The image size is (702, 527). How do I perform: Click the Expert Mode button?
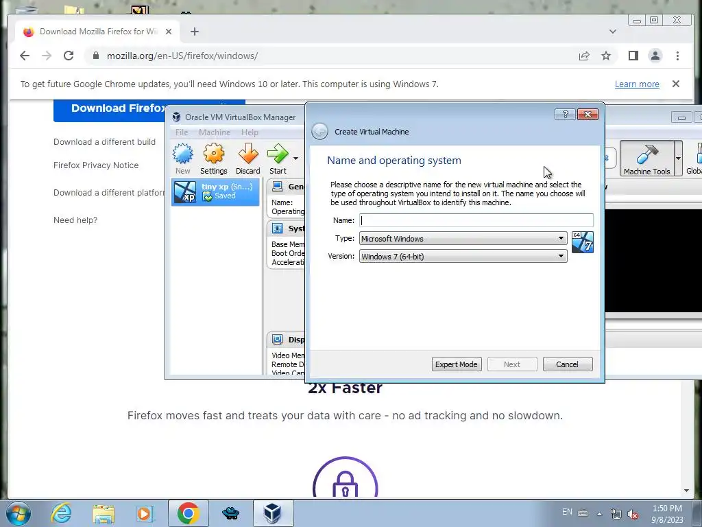click(x=456, y=364)
